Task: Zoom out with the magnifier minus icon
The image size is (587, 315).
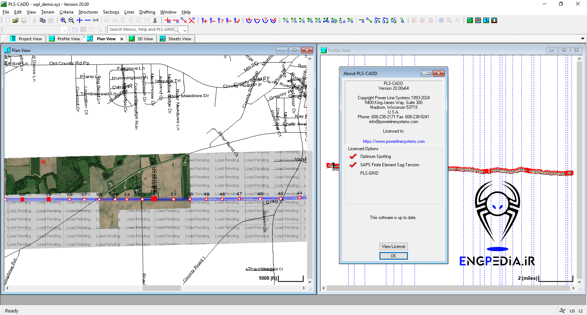Action: [71, 21]
